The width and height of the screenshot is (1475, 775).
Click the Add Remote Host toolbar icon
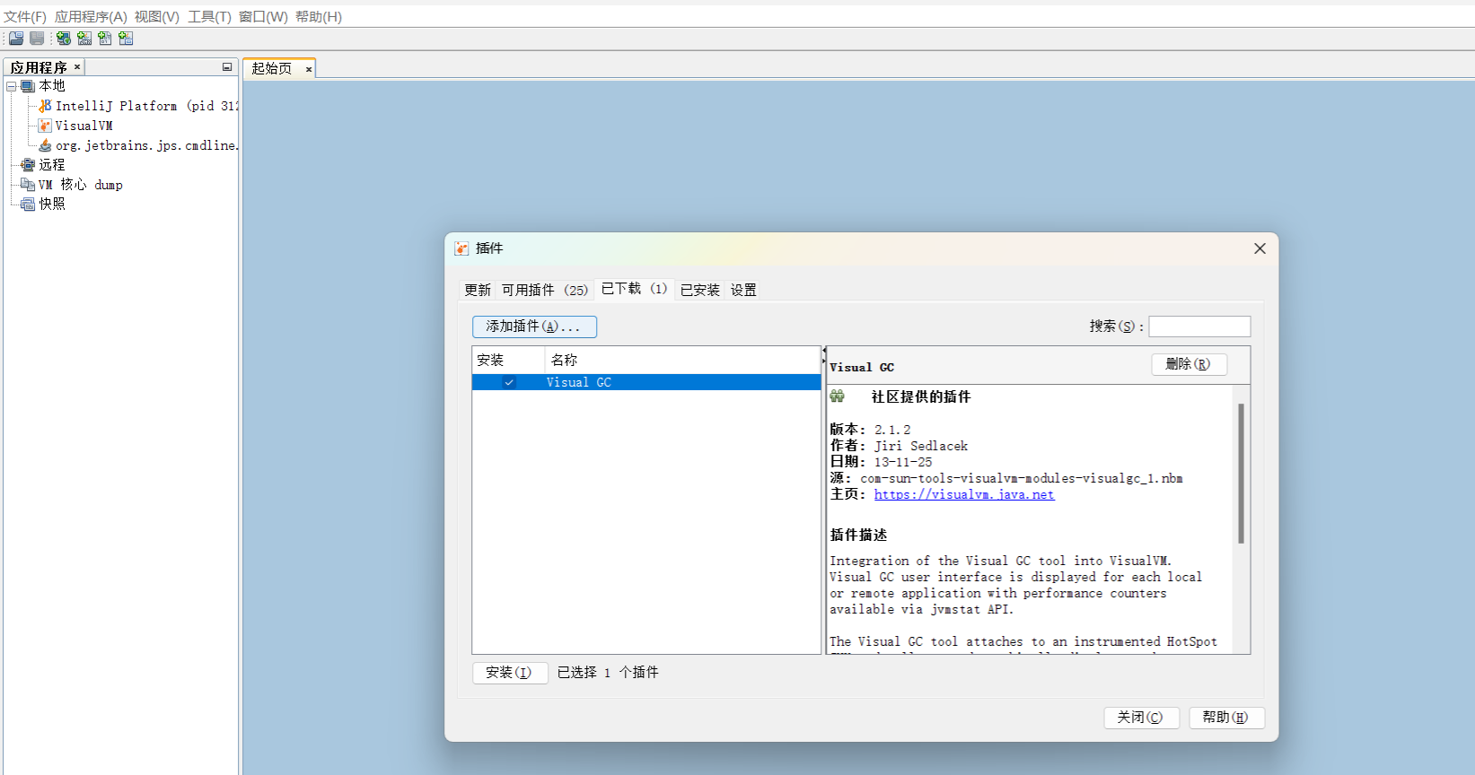tap(64, 39)
